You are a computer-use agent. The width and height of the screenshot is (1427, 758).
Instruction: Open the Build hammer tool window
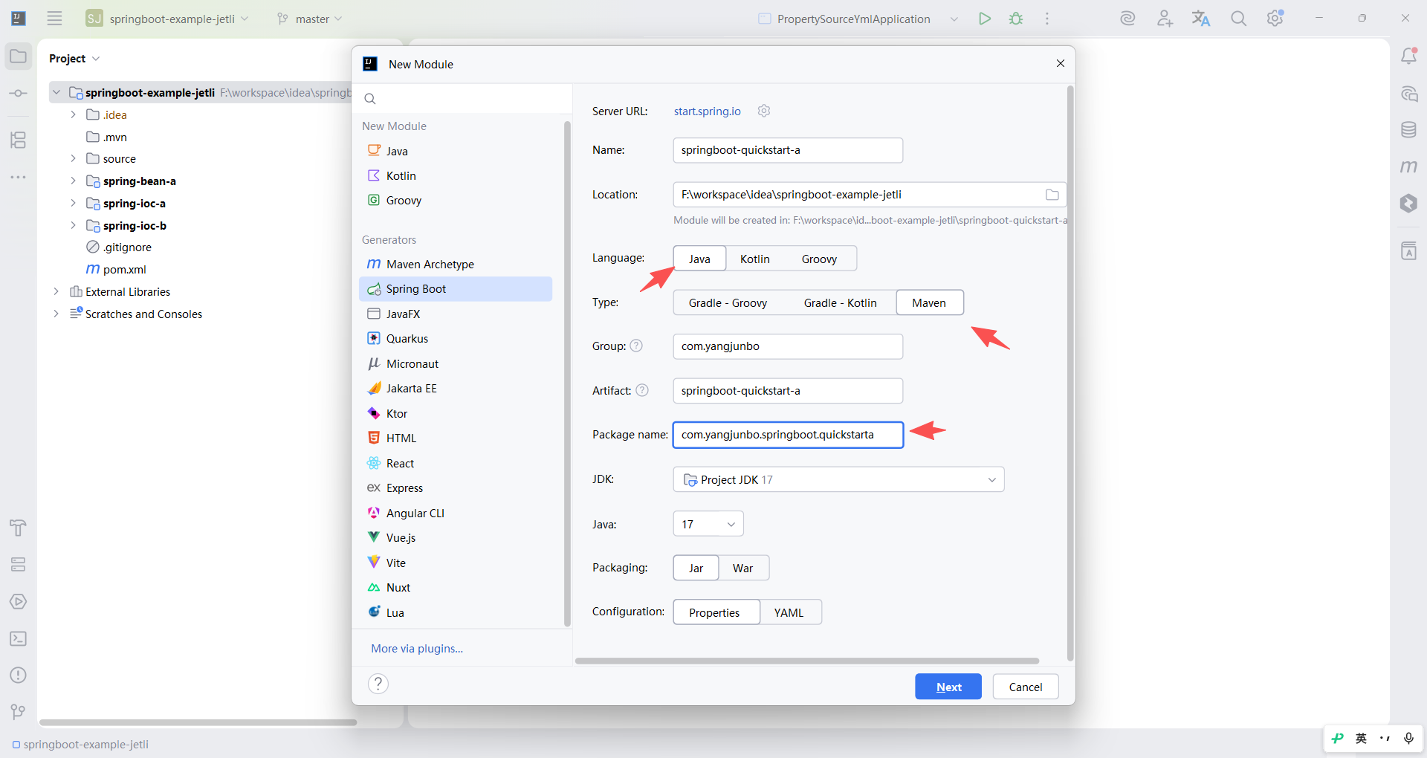[x=19, y=528]
